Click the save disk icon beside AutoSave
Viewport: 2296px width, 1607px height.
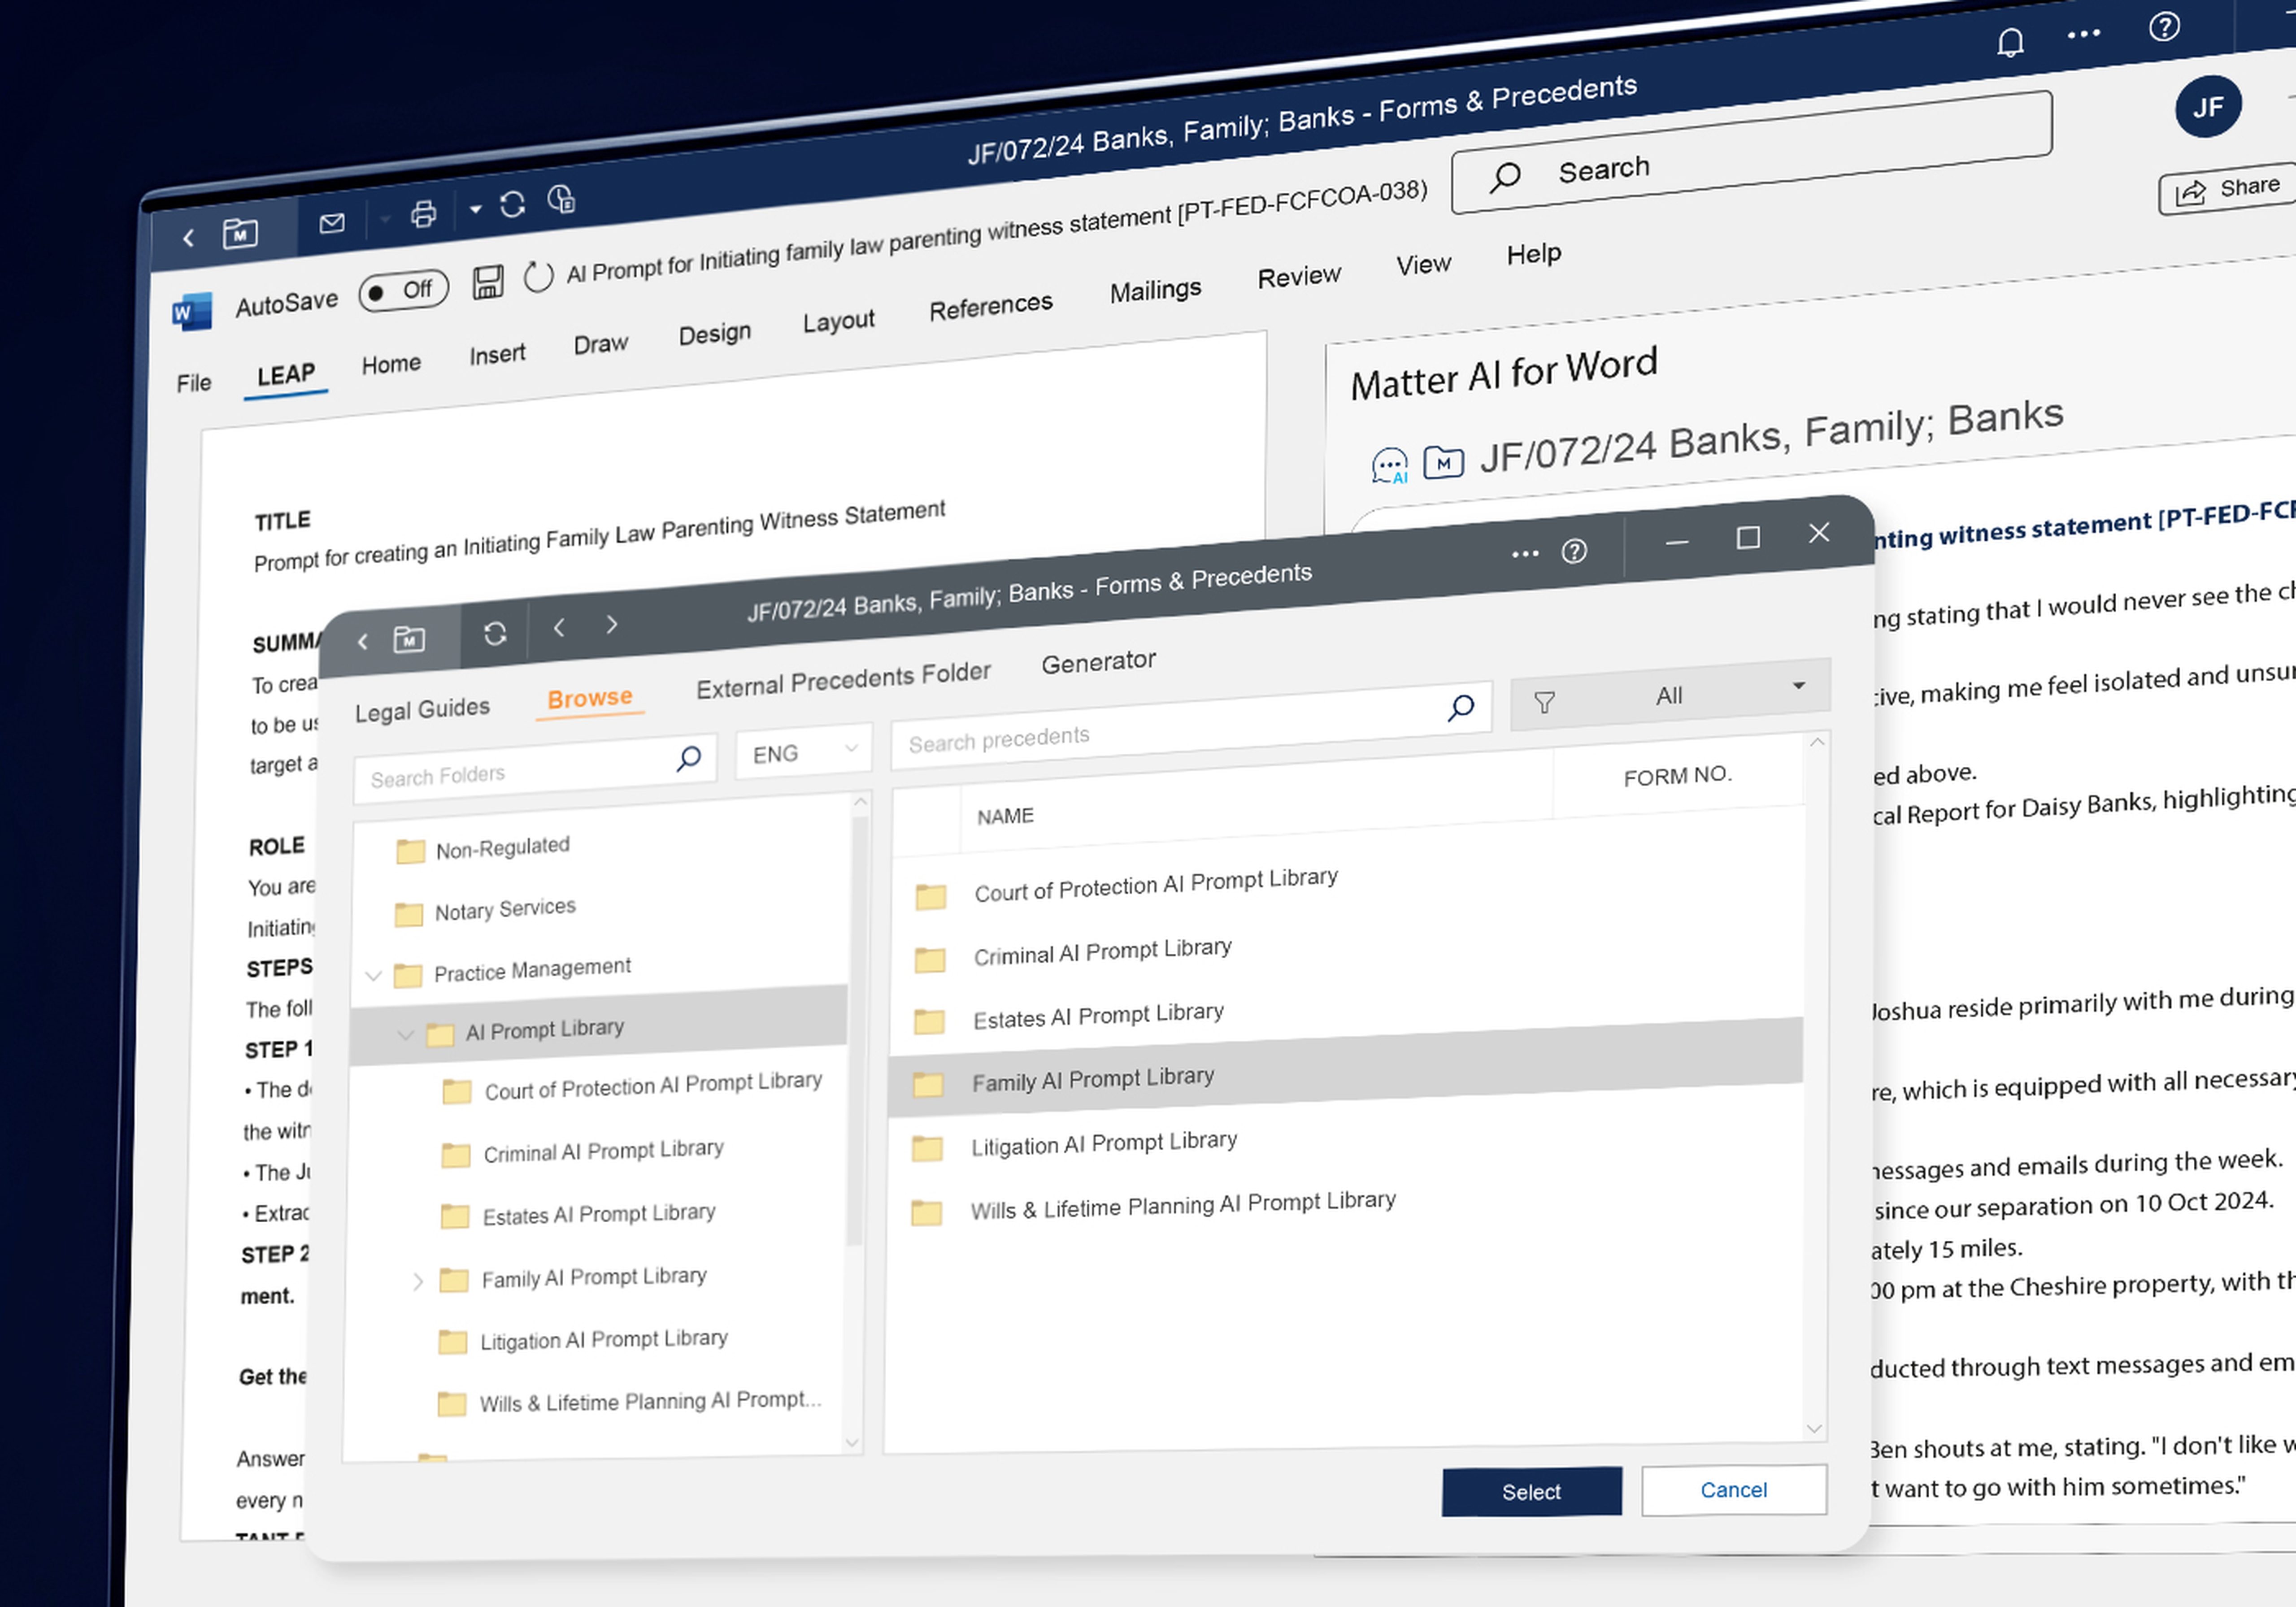coord(488,282)
